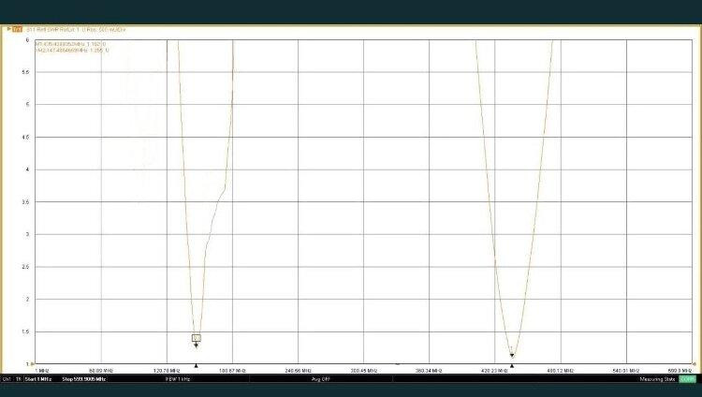Select the Ch1 channel in status bar

click(x=7, y=379)
